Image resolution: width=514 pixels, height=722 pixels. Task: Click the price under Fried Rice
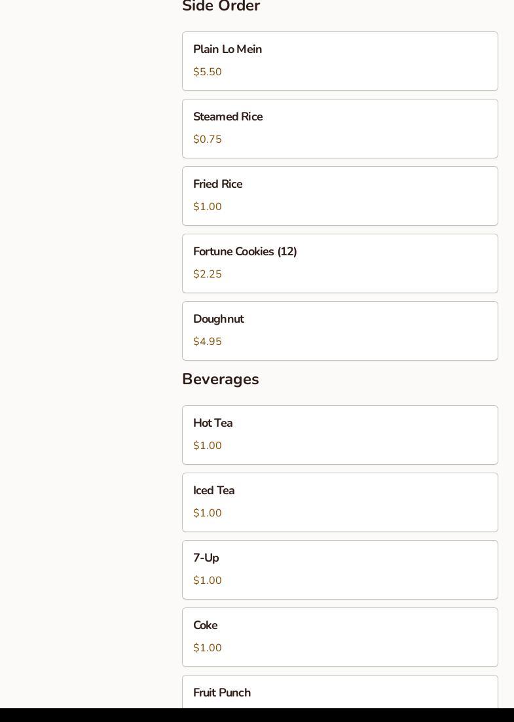(208, 207)
